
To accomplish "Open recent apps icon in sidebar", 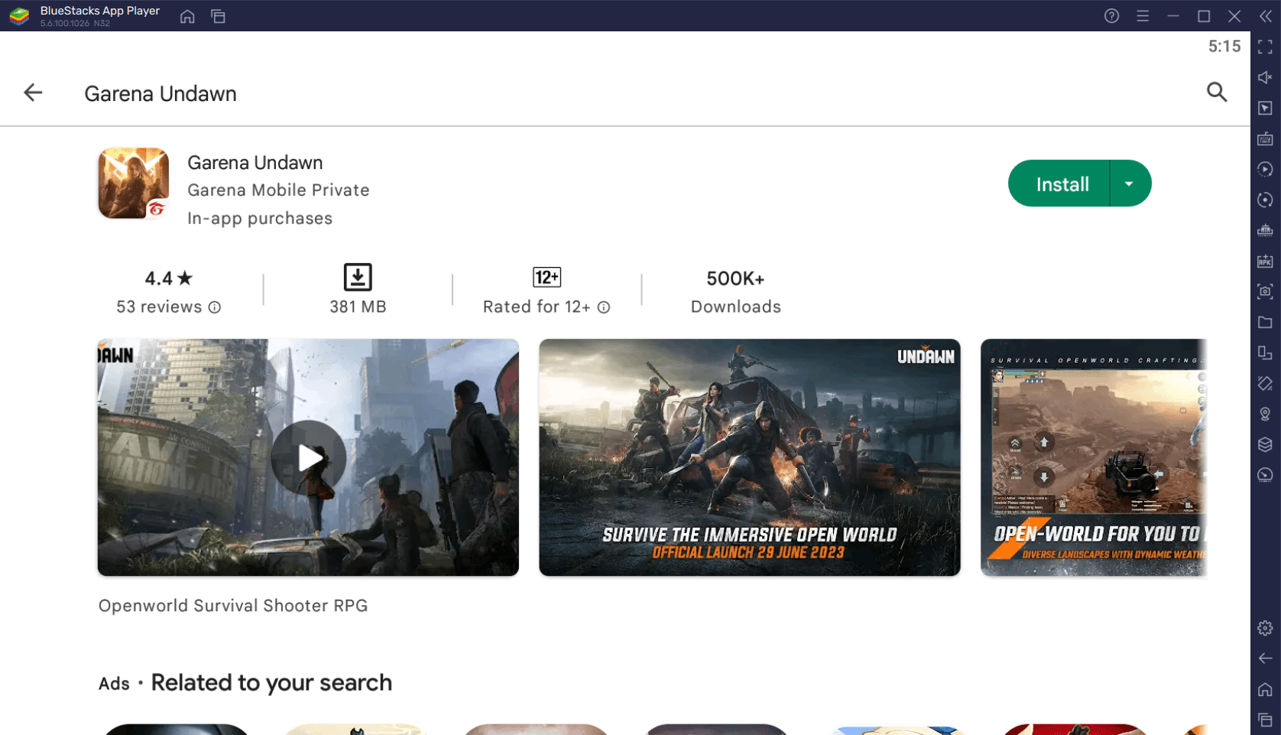I will pos(1265,720).
